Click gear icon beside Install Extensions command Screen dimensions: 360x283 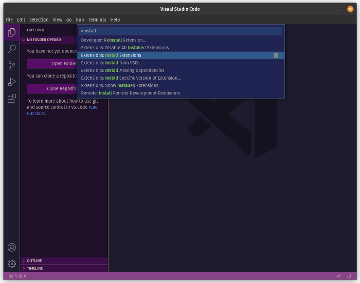276,55
